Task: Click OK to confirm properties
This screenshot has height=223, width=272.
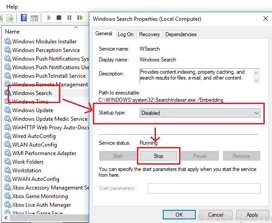Action: (179, 215)
